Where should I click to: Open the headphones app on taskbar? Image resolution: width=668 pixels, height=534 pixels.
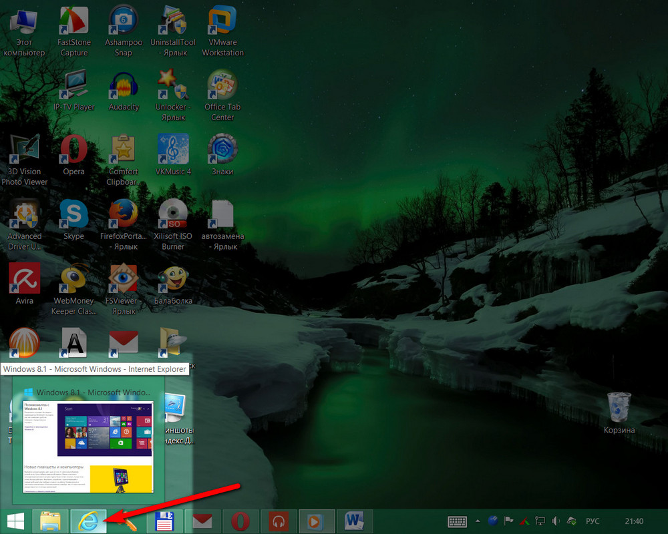[x=279, y=521]
